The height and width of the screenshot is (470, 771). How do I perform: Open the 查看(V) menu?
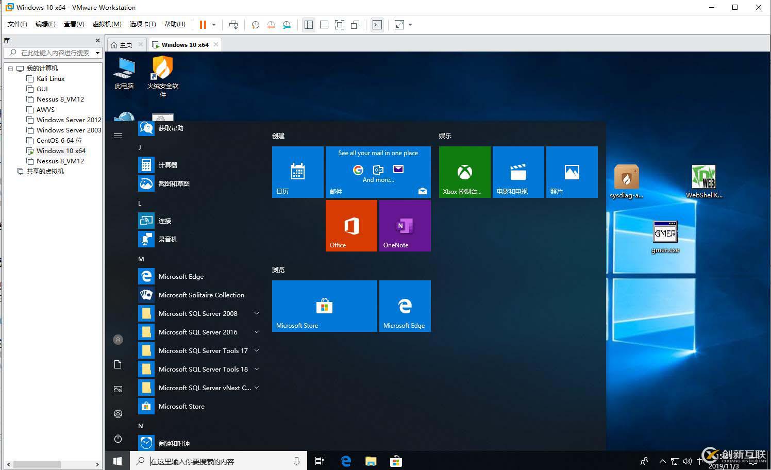74,24
